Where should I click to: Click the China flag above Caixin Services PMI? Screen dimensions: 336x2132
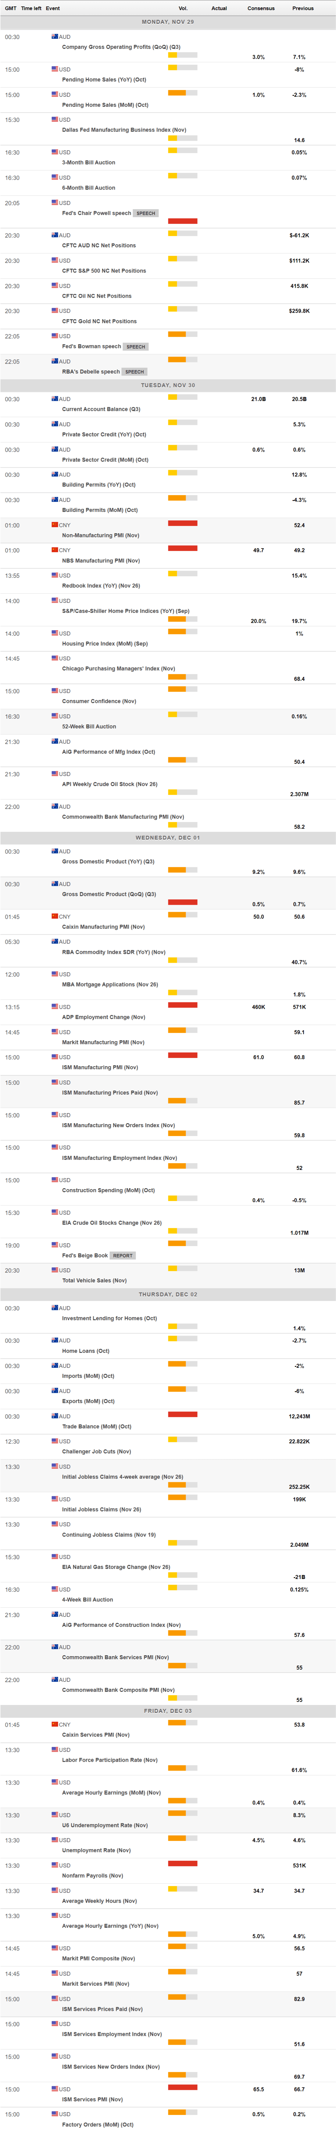[55, 1724]
